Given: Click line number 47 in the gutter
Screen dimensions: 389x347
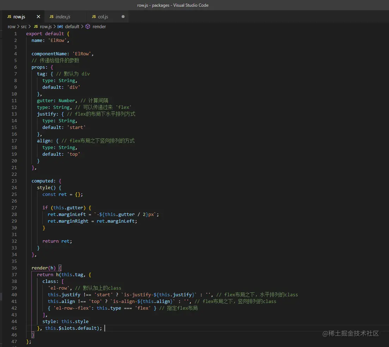Looking at the screenshot, I should point(14,342).
